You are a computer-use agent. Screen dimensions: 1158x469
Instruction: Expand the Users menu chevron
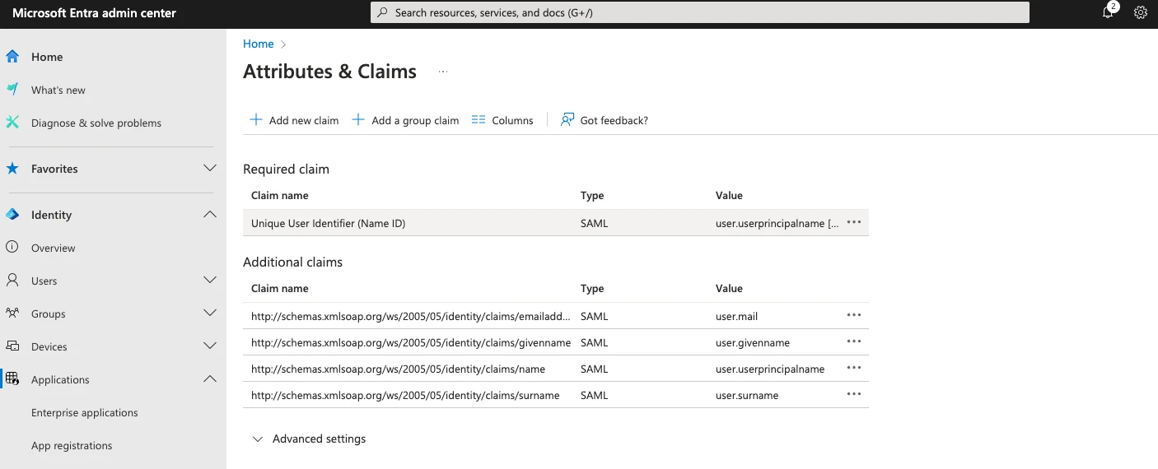[210, 281]
